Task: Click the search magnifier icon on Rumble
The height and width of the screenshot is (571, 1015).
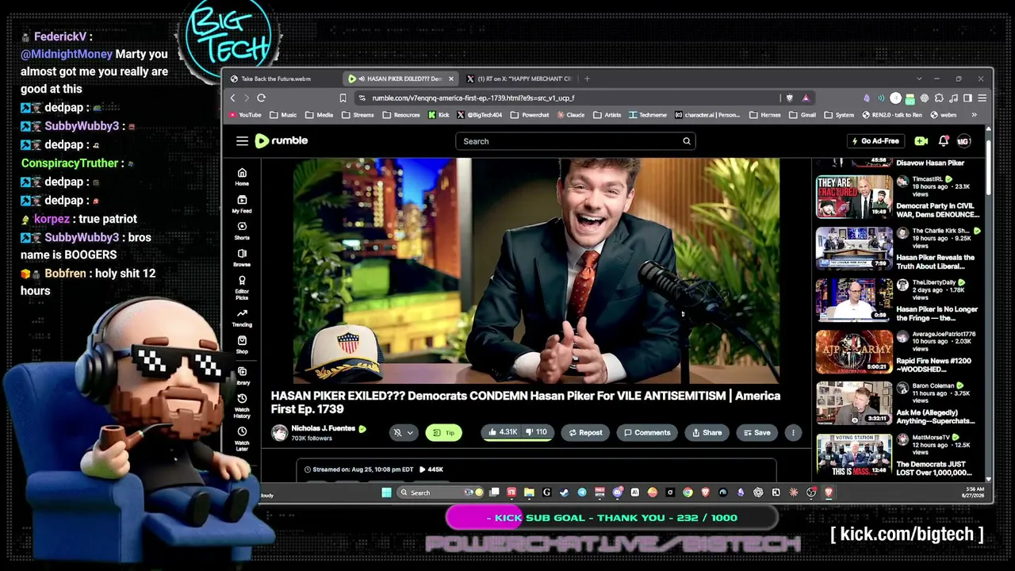Action: [687, 141]
